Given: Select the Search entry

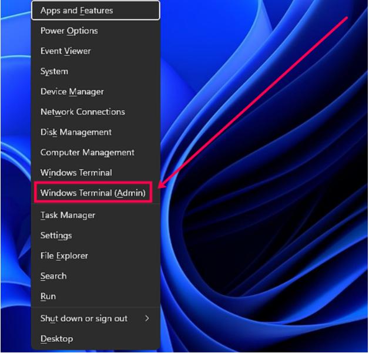Looking at the screenshot, I should coord(96,275).
